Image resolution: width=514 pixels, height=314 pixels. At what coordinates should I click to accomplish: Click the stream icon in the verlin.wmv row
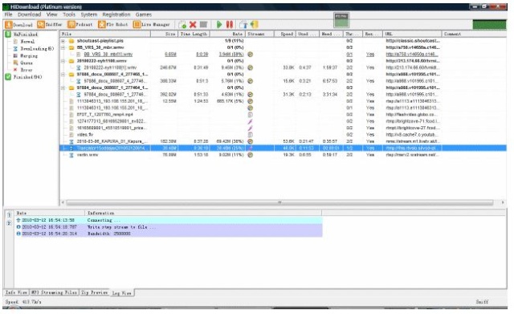pos(250,155)
